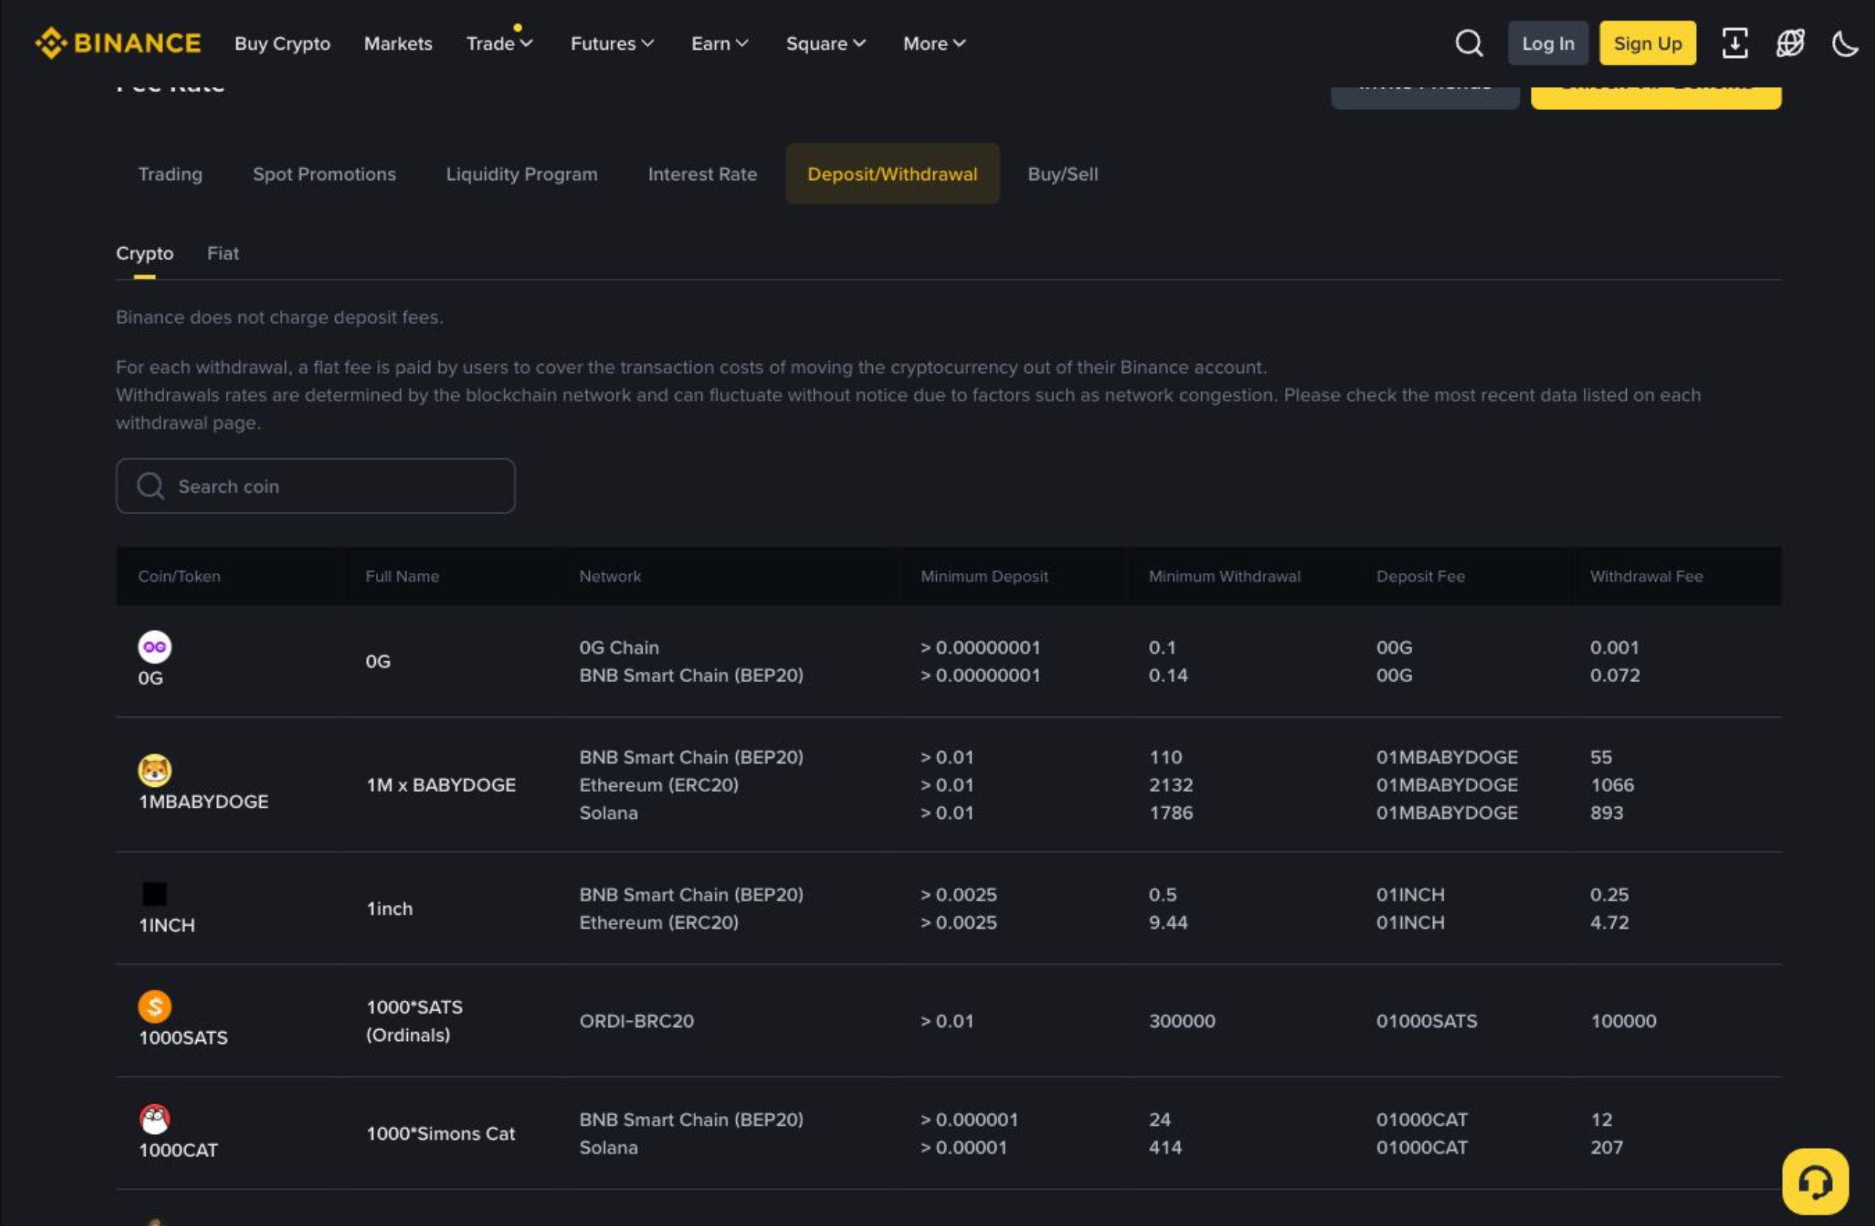Toggle dark mode moon icon

tap(1845, 43)
